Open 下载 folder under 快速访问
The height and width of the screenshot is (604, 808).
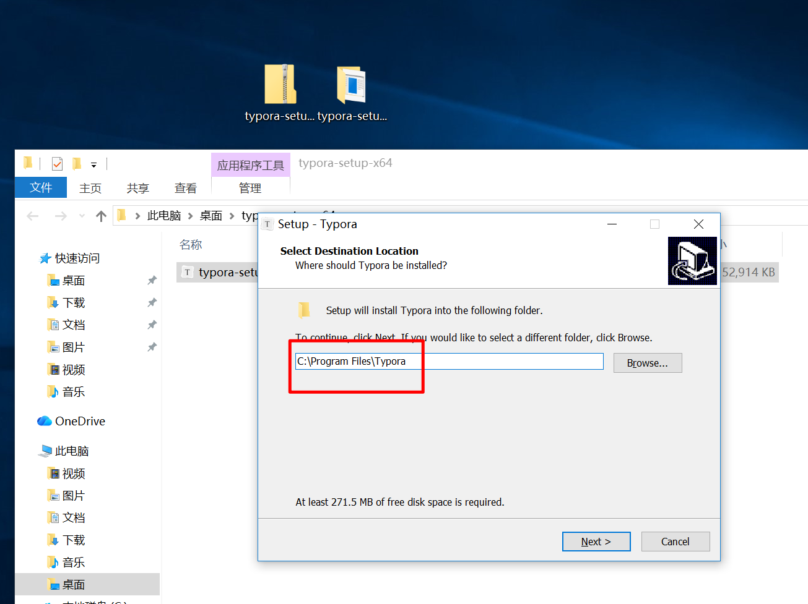click(x=73, y=303)
